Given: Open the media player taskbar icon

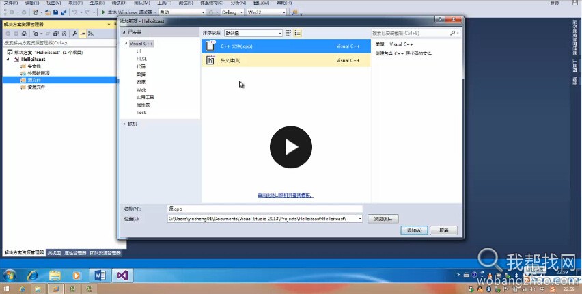Looking at the screenshot, I should coord(77,276).
